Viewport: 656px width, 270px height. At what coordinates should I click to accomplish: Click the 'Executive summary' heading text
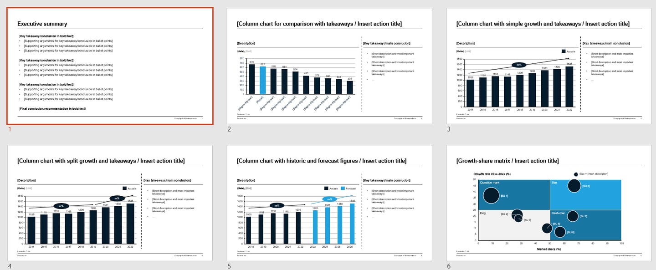click(x=42, y=24)
